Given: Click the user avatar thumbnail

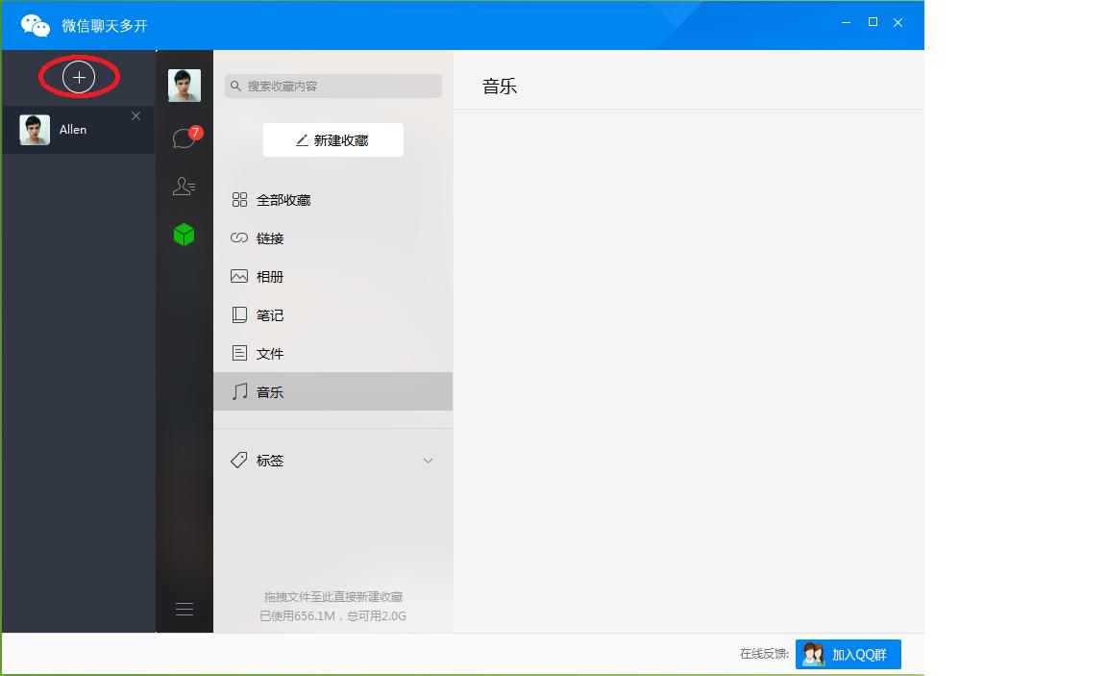Looking at the screenshot, I should 184,85.
